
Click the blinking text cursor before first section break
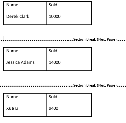pos(4,39)
